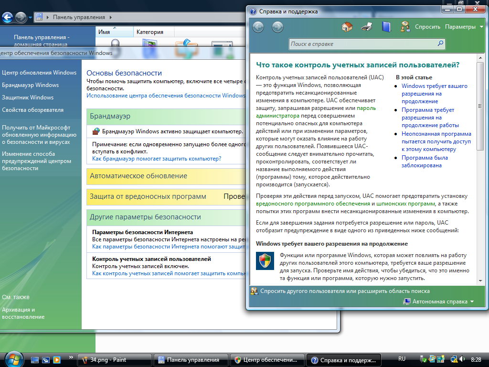Expand Автоматическое обновление section
The image size is (489, 367).
tap(166, 176)
